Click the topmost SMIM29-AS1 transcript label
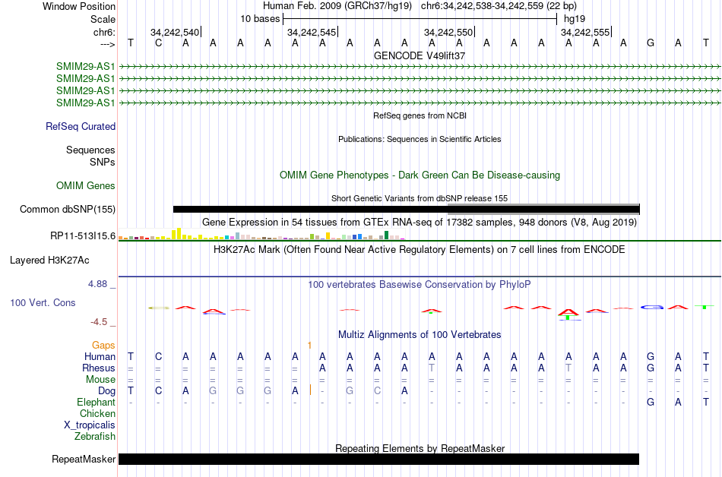This screenshot has width=722, height=477. [86, 67]
